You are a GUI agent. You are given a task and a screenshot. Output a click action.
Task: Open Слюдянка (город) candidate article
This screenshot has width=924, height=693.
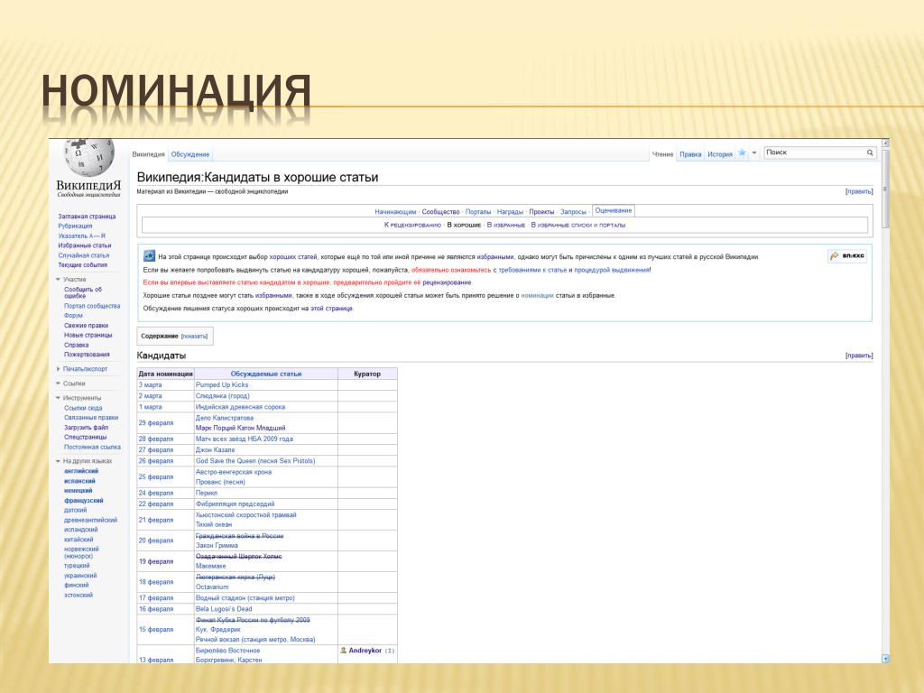pyautogui.click(x=222, y=396)
